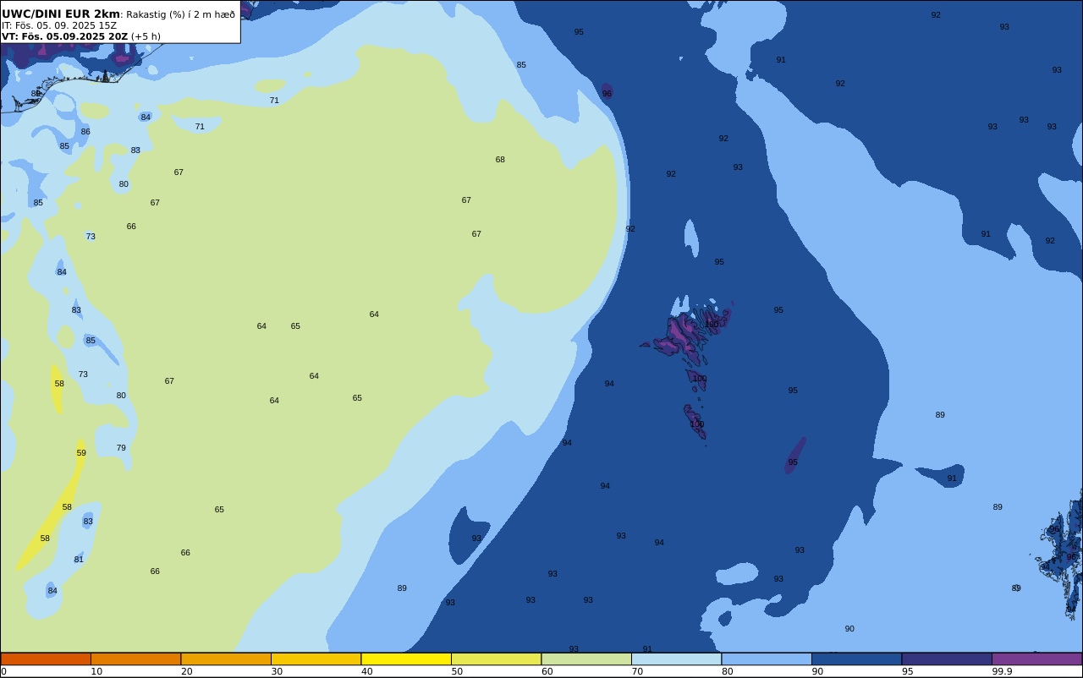Click the 30–40 golden legend color box
The image size is (1083, 678).
click(x=316, y=659)
